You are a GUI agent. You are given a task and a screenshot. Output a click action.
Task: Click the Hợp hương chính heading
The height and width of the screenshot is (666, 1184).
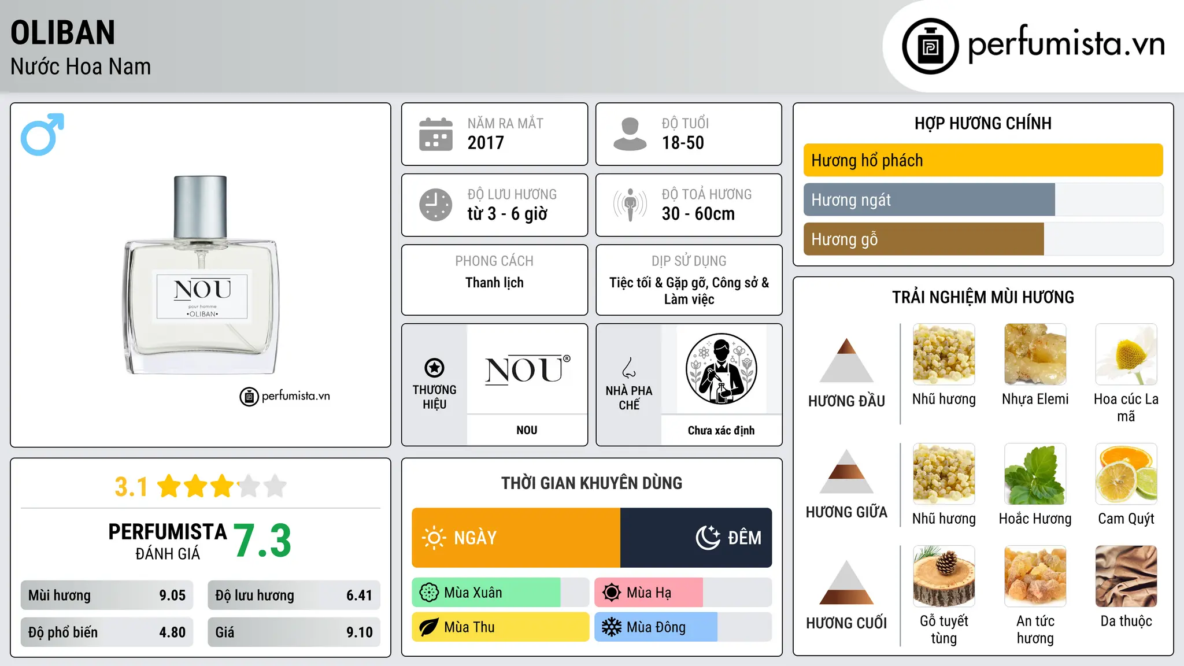[x=983, y=123]
